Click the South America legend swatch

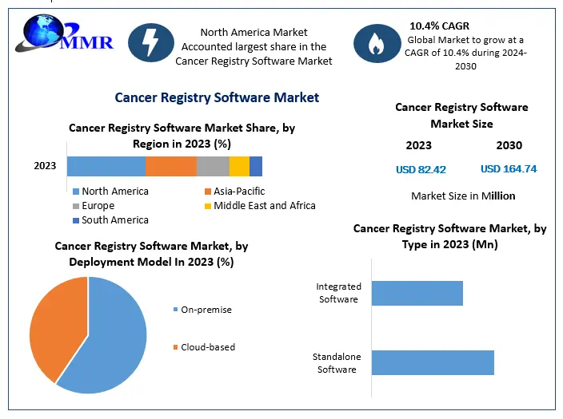[76, 220]
